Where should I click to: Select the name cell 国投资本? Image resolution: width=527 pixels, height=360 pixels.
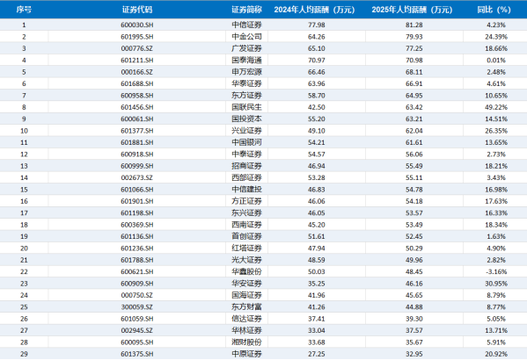point(246,119)
